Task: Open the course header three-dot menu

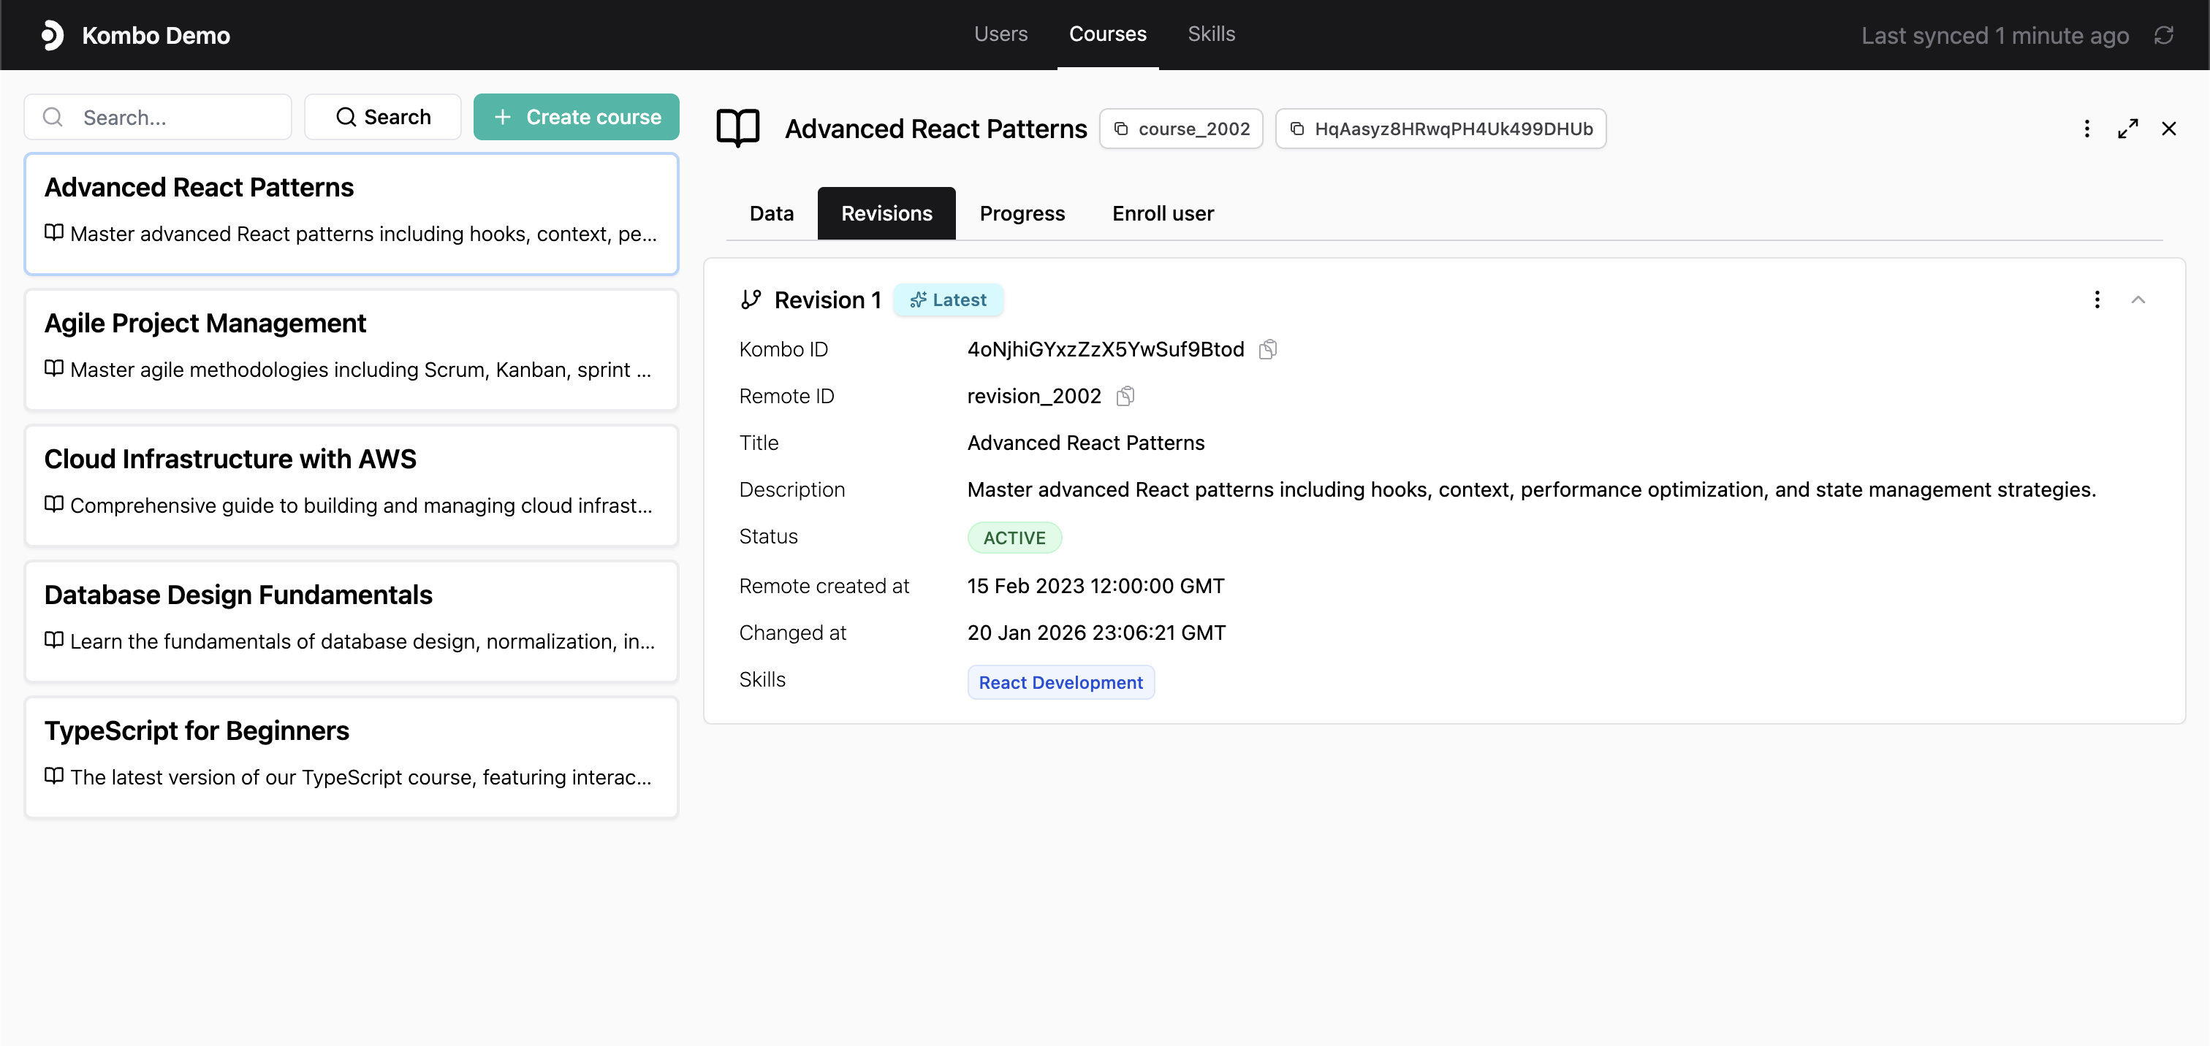Action: pos(2086,129)
